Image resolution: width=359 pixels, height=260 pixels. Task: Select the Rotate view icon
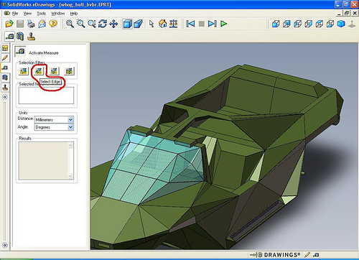tap(103, 24)
